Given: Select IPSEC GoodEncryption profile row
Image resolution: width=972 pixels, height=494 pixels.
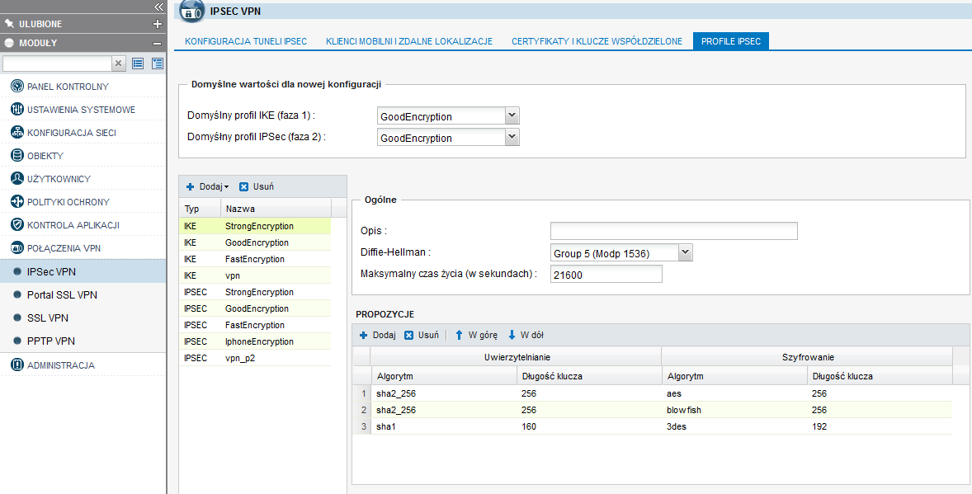Looking at the screenshot, I should click(x=255, y=308).
